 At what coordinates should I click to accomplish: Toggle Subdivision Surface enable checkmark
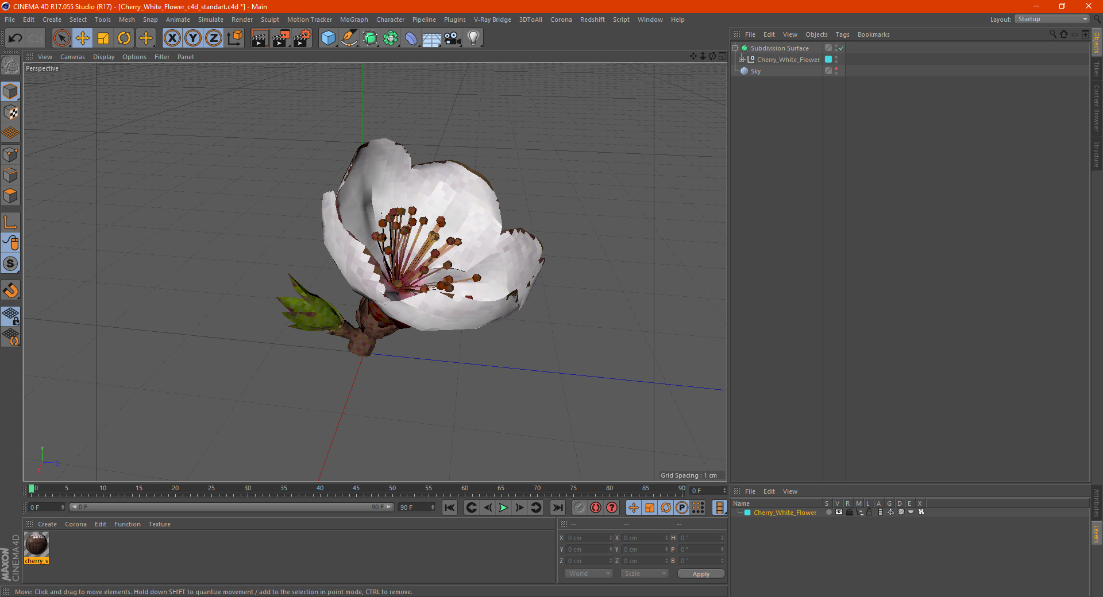click(841, 48)
